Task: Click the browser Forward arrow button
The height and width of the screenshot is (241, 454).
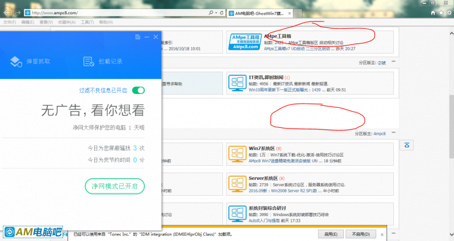Action: (18, 12)
